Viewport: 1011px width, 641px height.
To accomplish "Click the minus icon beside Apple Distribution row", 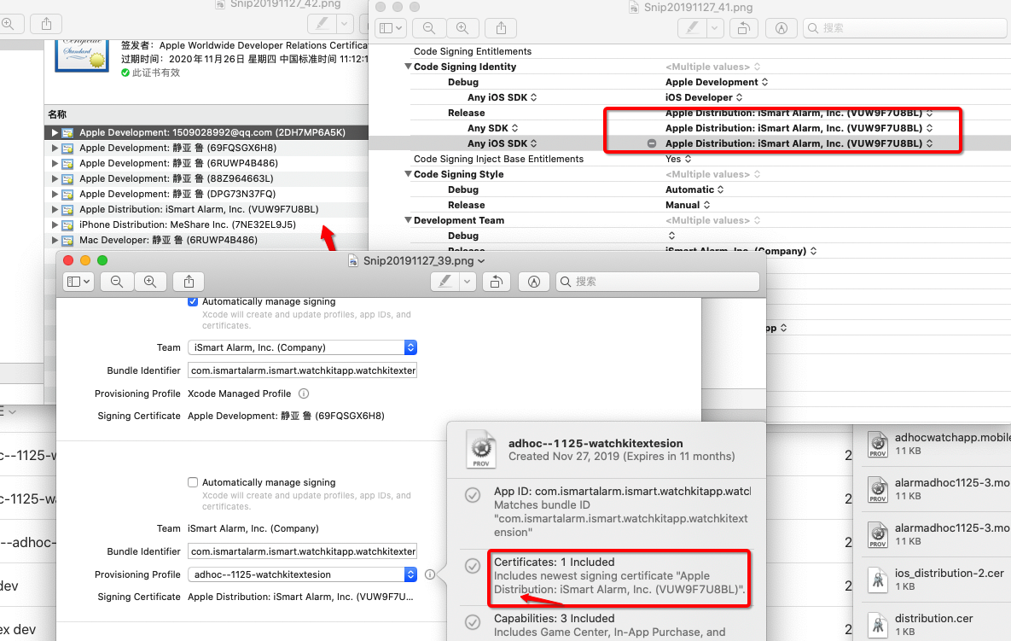I will click(652, 143).
